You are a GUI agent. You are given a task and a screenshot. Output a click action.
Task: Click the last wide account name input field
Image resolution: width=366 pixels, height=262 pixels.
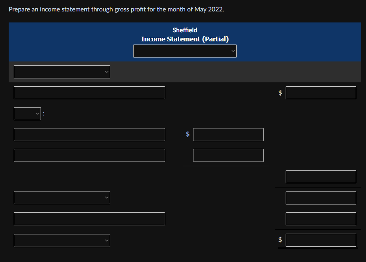[89, 219]
